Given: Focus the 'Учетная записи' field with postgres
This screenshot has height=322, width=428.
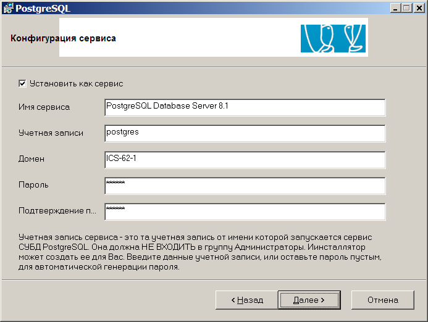Looking at the screenshot, I should [x=245, y=133].
